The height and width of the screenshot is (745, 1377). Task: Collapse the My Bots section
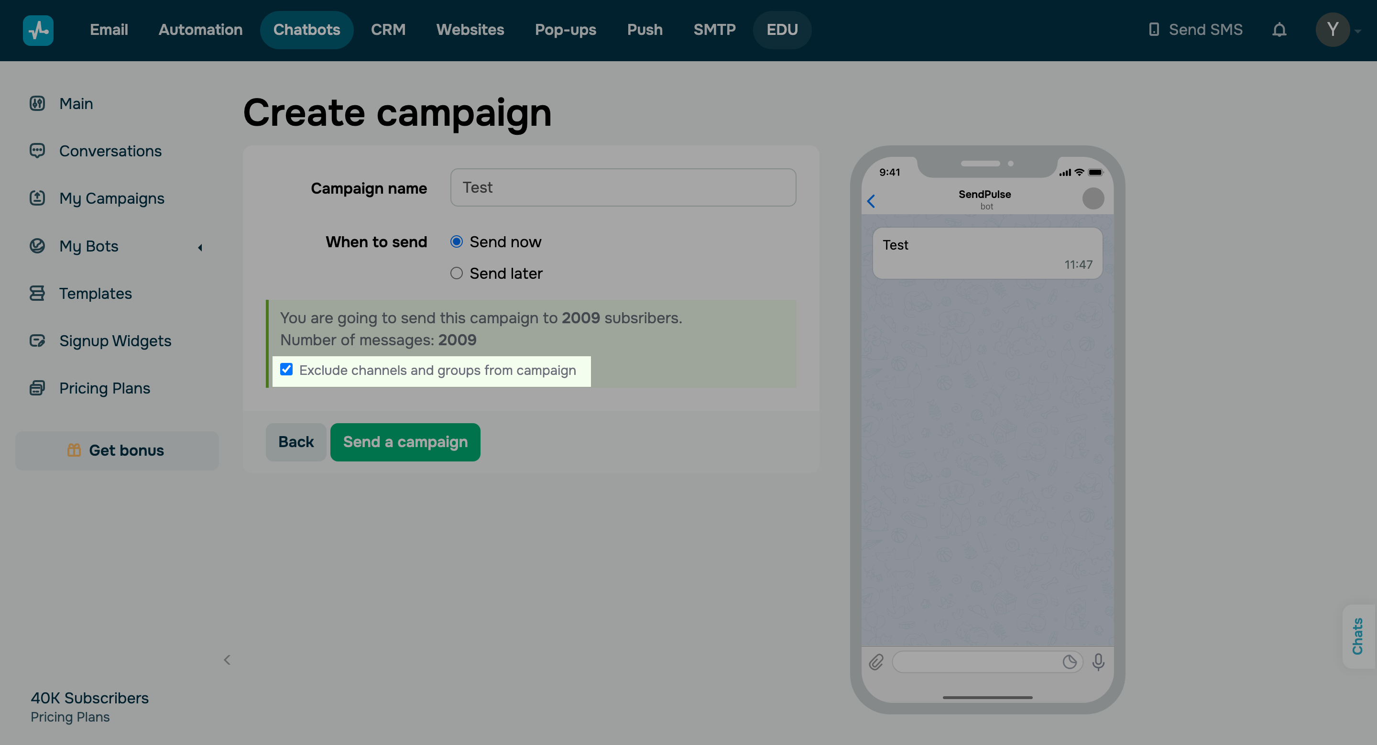[200, 247]
